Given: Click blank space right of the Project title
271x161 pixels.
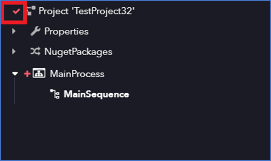Looking at the screenshot, I should [x=202, y=11].
